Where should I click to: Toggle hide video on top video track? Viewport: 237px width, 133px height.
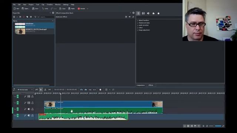click(29, 96)
